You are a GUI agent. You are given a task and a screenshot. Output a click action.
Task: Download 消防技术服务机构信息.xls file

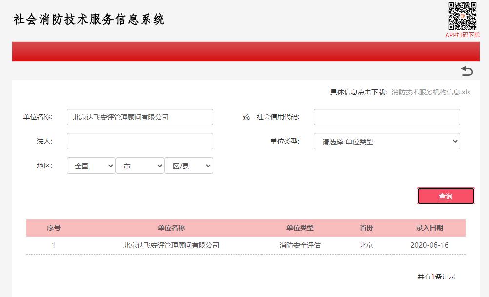430,92
